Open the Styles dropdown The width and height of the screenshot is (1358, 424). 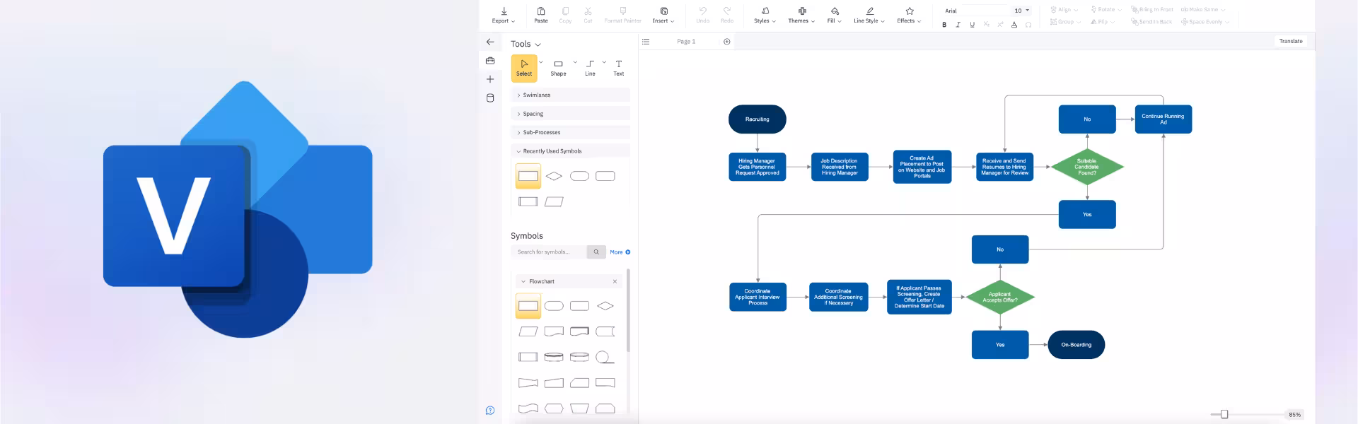coord(765,15)
